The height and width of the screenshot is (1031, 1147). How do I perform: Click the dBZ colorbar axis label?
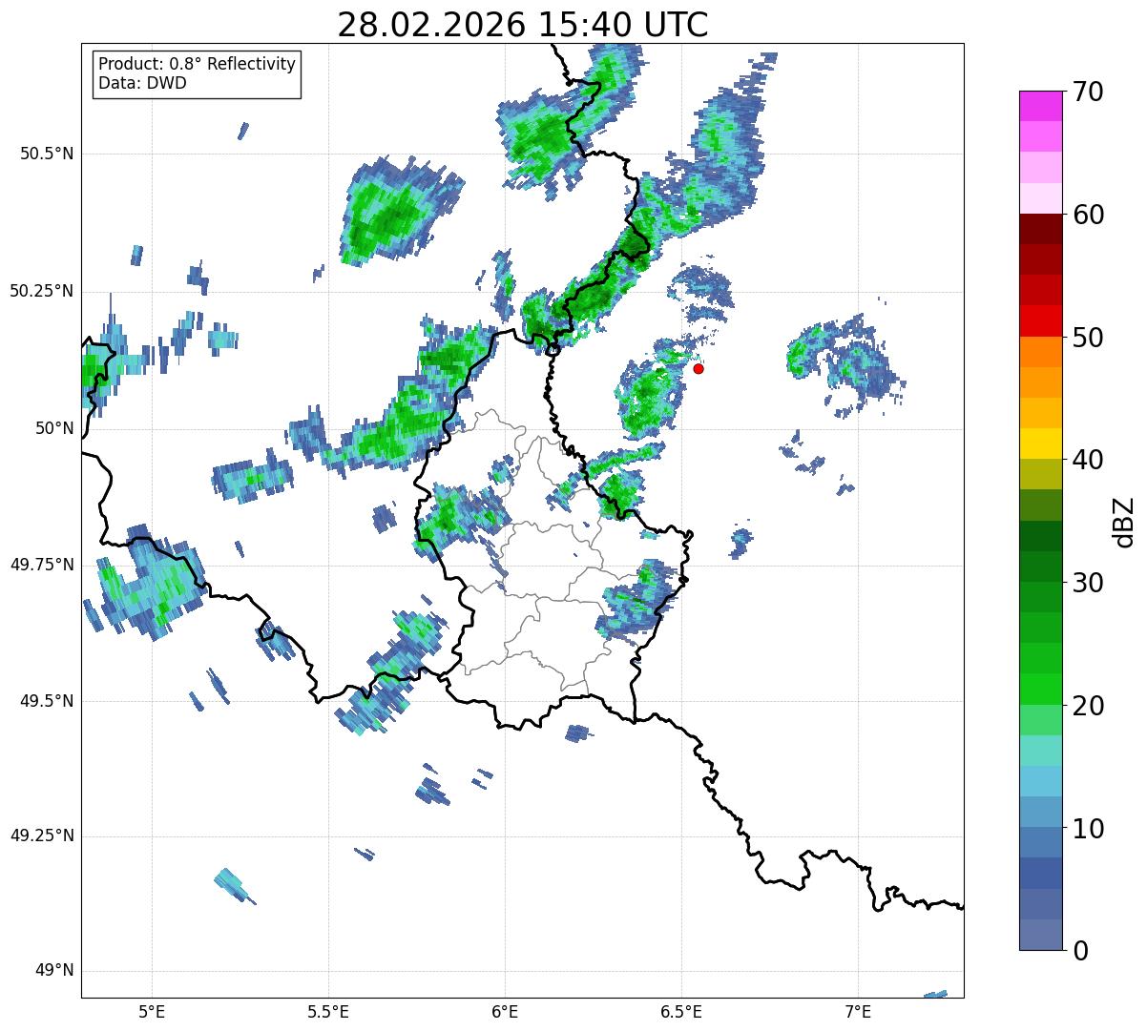coord(1124,521)
